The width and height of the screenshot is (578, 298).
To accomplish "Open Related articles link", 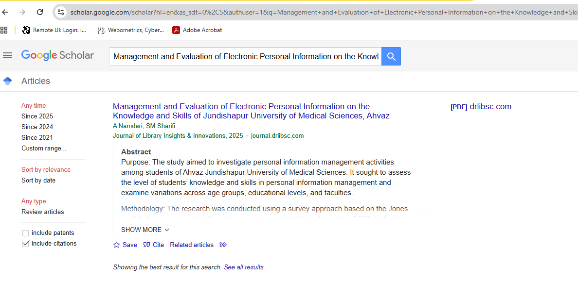I will point(192,245).
